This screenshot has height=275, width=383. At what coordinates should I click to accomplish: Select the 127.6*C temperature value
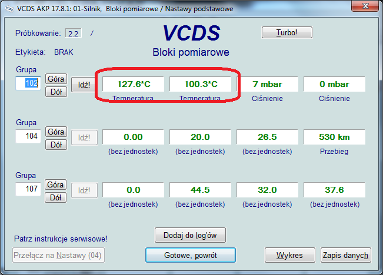coord(134,84)
